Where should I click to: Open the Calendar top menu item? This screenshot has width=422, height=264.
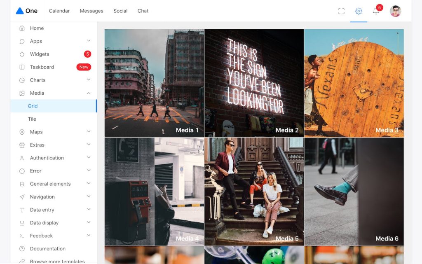(x=59, y=11)
